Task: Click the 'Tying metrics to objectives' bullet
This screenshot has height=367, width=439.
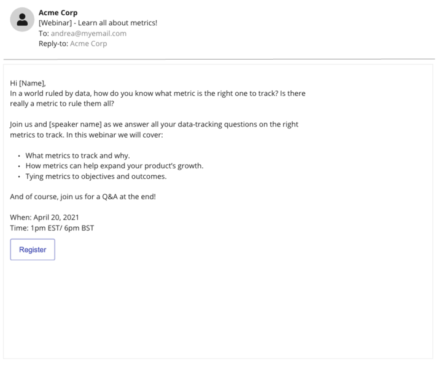Action: (x=96, y=176)
